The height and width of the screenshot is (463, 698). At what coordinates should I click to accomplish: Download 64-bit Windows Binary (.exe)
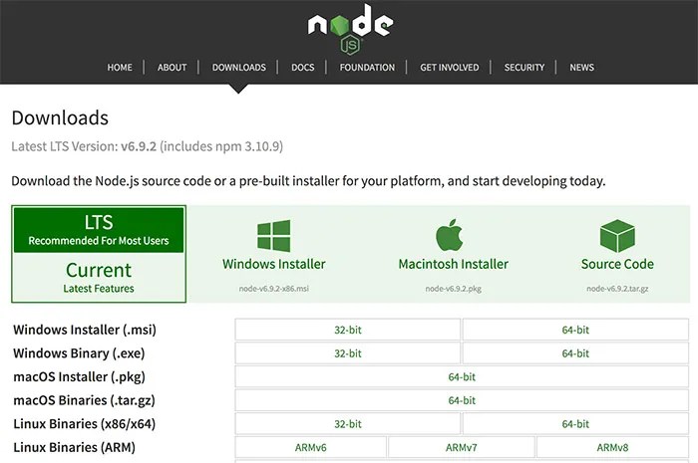[x=575, y=353]
